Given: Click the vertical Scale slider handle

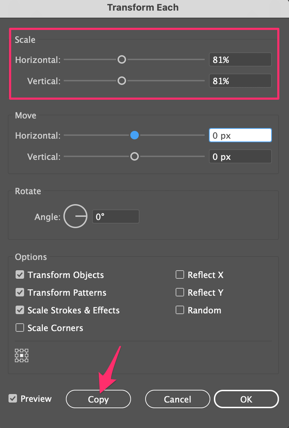Looking at the screenshot, I should (122, 81).
